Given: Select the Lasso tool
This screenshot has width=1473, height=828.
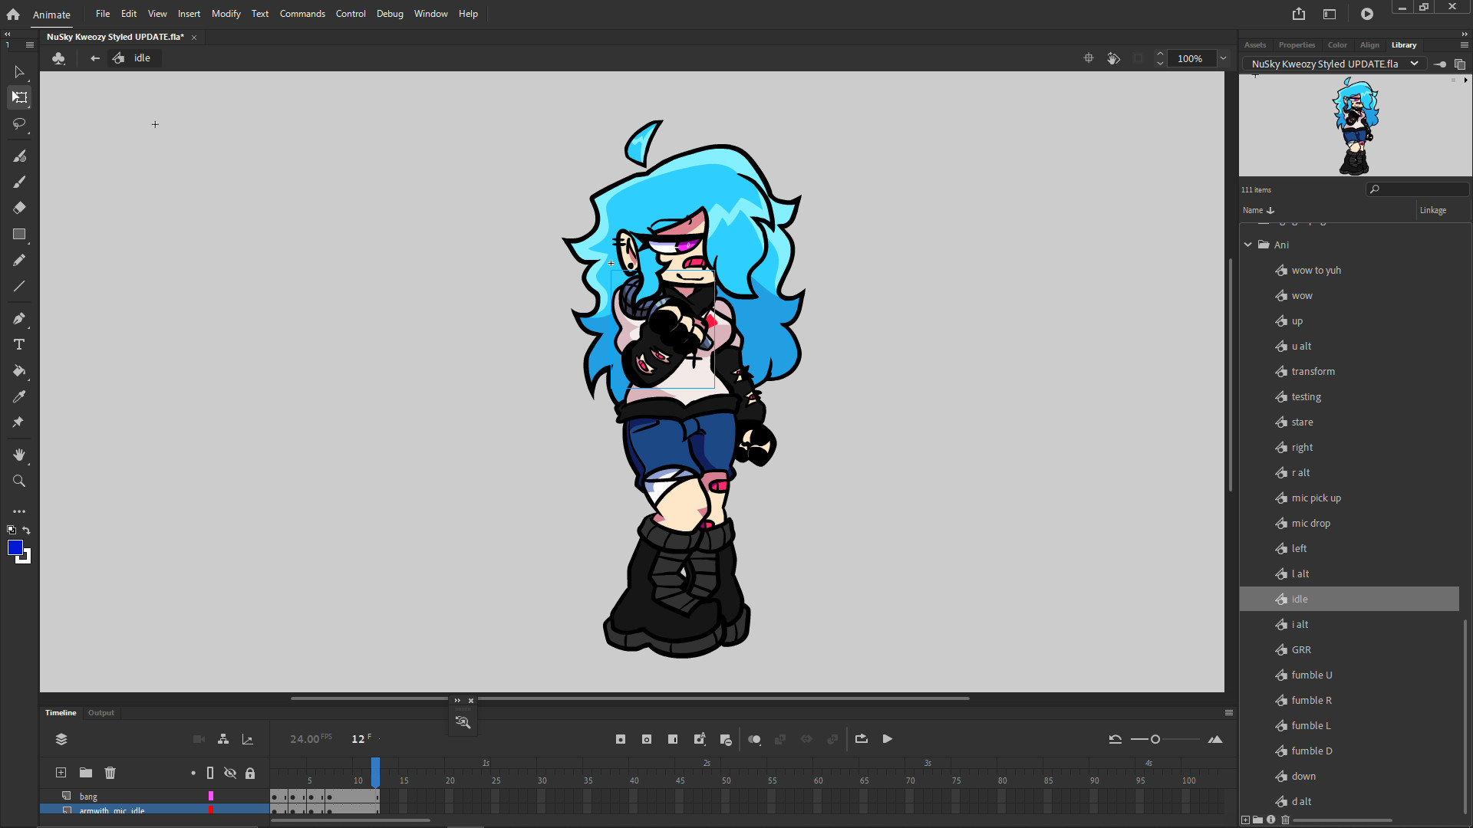Looking at the screenshot, I should pyautogui.click(x=19, y=124).
